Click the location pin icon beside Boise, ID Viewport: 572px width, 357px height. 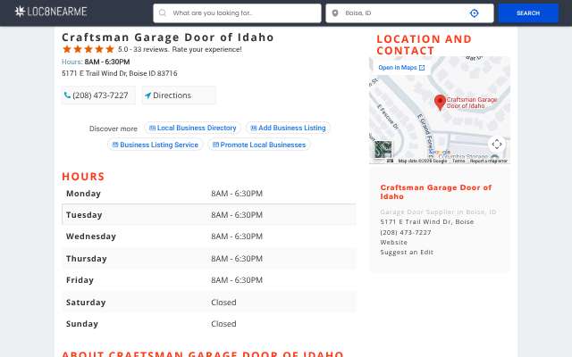(335, 13)
